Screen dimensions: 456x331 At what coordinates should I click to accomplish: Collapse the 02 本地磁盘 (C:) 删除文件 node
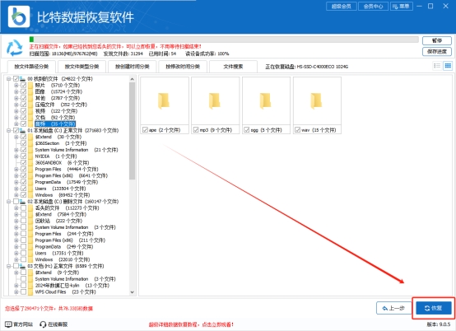click(9, 201)
